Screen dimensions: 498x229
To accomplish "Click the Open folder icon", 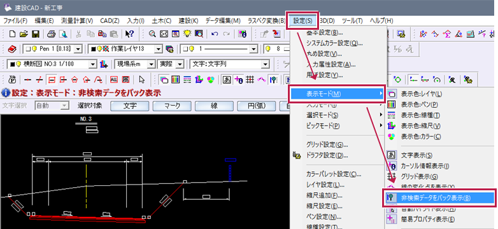I will (x=24, y=34).
